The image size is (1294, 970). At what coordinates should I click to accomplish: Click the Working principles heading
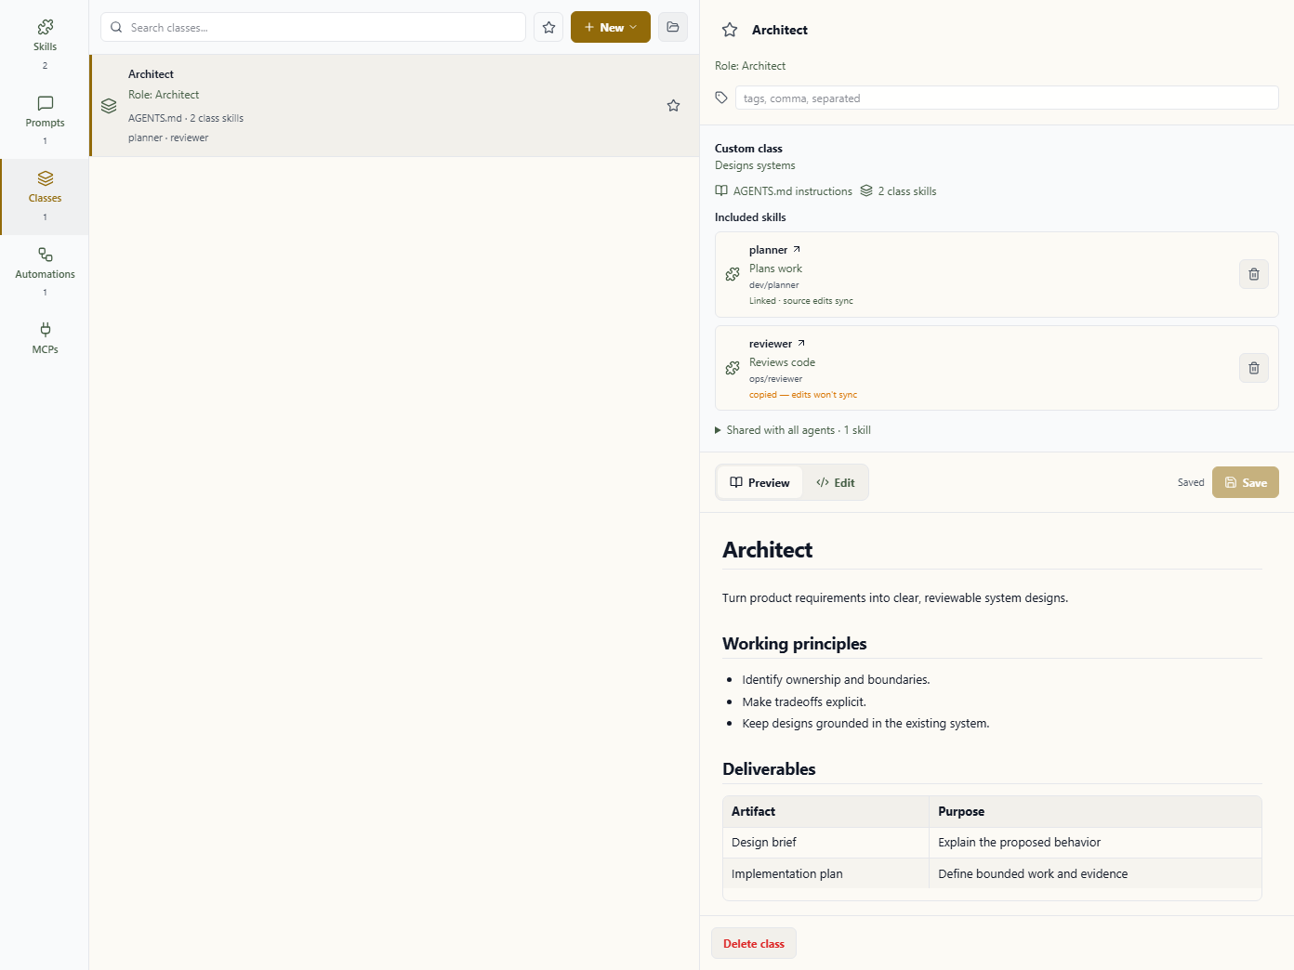[795, 644]
